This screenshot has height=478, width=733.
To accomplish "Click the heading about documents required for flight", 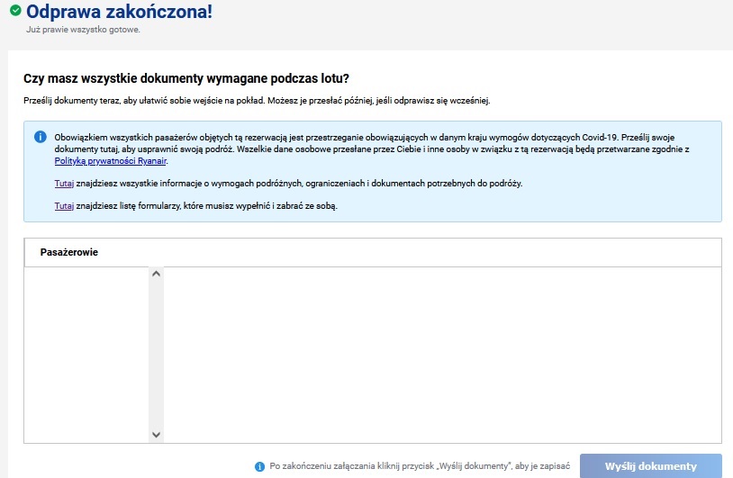I will coord(186,78).
